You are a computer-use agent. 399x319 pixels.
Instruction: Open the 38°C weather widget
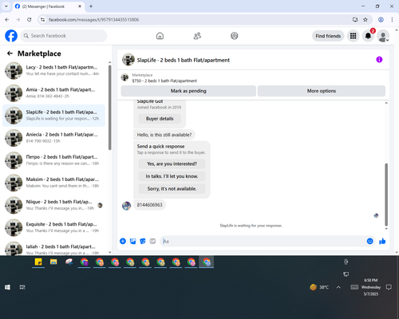(319, 287)
